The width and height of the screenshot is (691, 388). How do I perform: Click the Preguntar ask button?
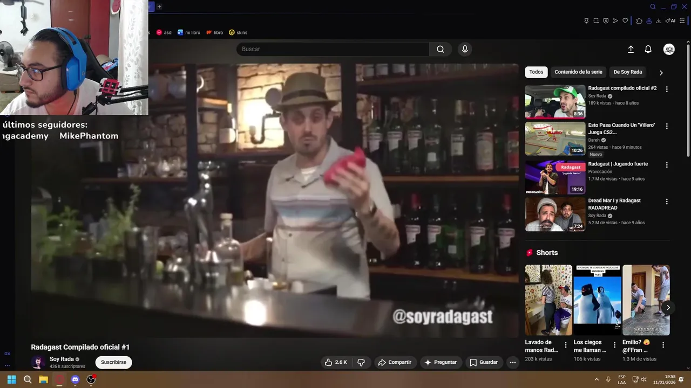tap(441, 362)
